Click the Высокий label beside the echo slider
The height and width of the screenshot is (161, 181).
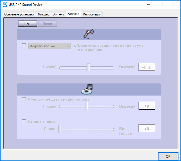coord(127,67)
